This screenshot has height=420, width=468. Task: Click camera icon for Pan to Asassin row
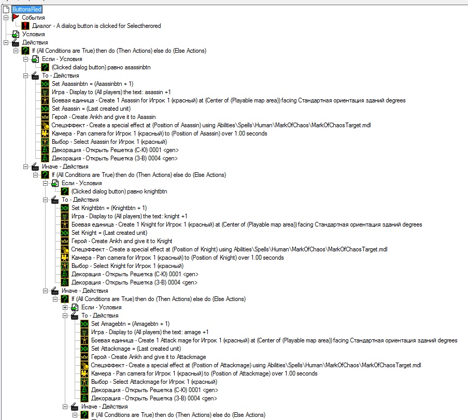click(x=45, y=133)
